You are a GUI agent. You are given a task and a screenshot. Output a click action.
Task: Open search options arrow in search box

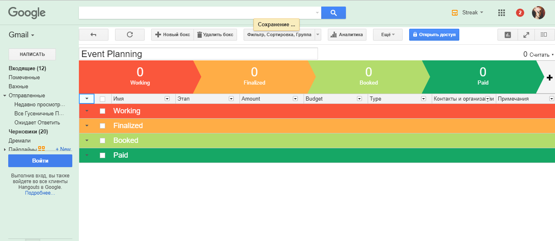click(x=317, y=13)
